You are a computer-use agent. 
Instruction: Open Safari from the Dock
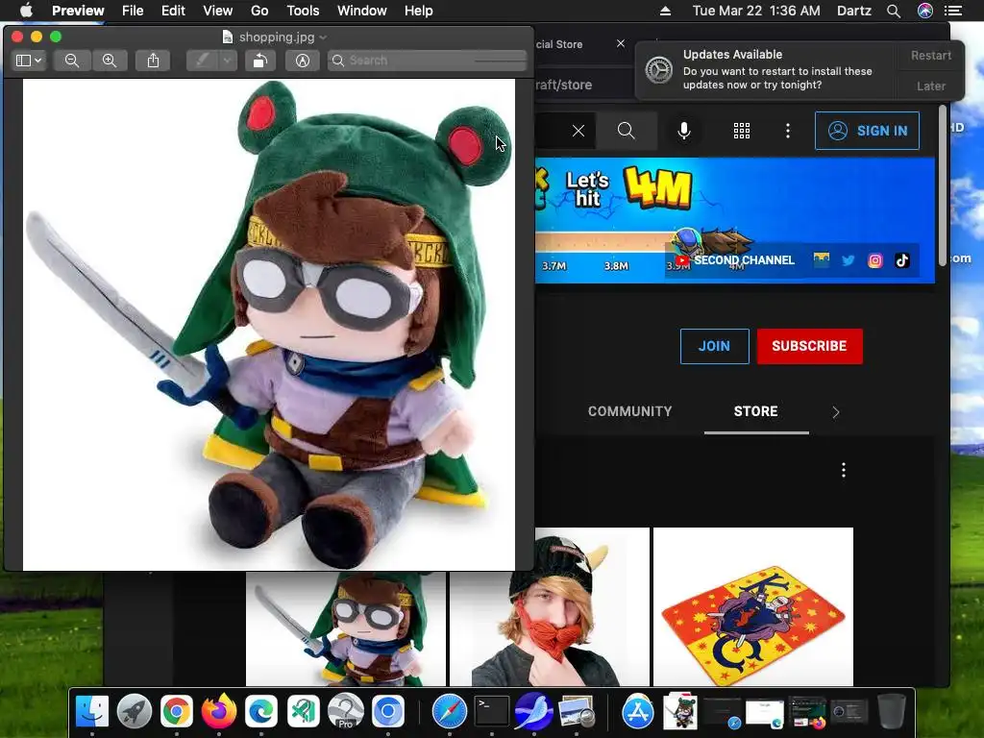450,712
